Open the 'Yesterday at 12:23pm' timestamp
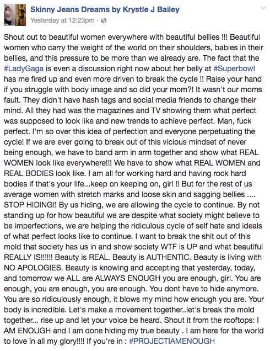The width and height of the screenshot is (270, 351). point(62,20)
